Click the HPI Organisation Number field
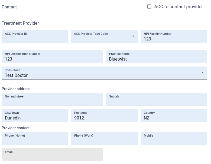Image resolution: width=211 pixels, height=164 pixels. tap(52, 59)
